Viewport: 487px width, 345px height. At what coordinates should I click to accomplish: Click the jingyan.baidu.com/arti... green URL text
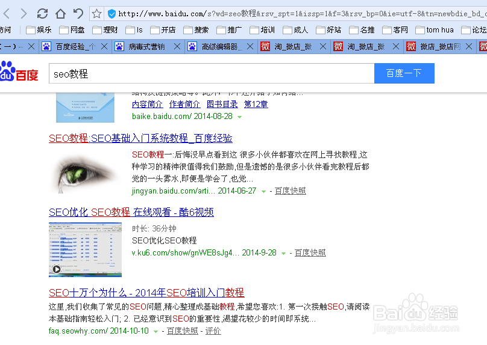click(x=174, y=191)
